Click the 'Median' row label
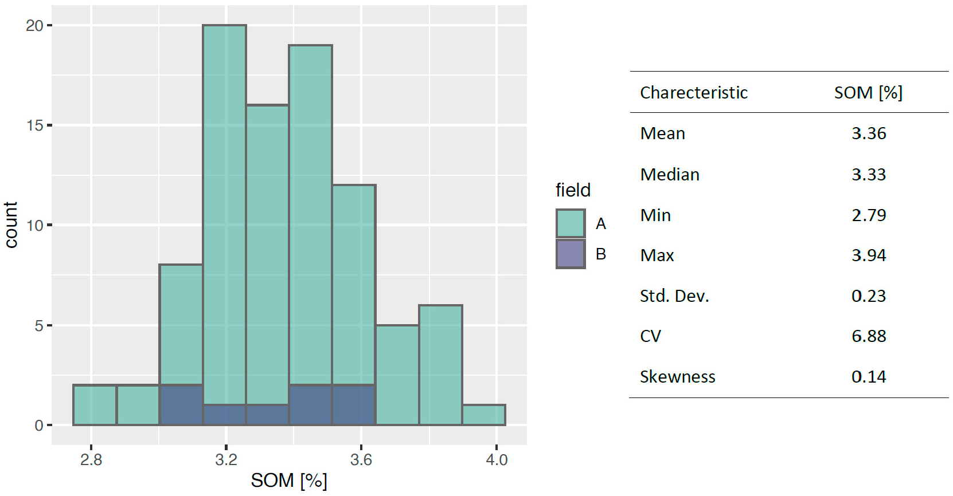 pyautogui.click(x=670, y=175)
